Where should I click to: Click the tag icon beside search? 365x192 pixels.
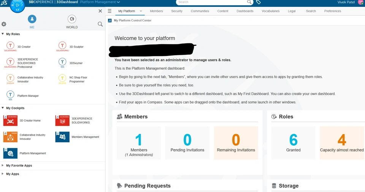pyautogui.click(x=259, y=2)
